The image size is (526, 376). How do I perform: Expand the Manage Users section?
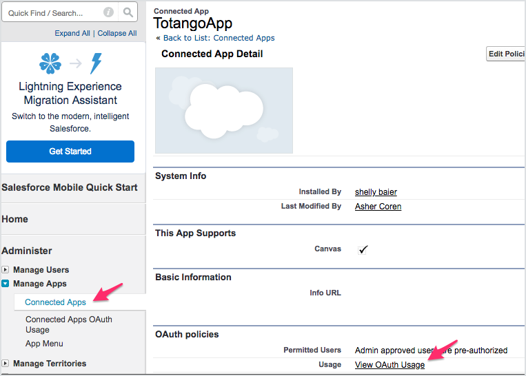6,270
